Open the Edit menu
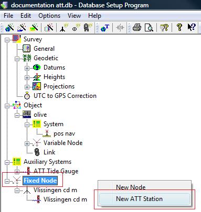This screenshot has width=201, height=212. 26,16
